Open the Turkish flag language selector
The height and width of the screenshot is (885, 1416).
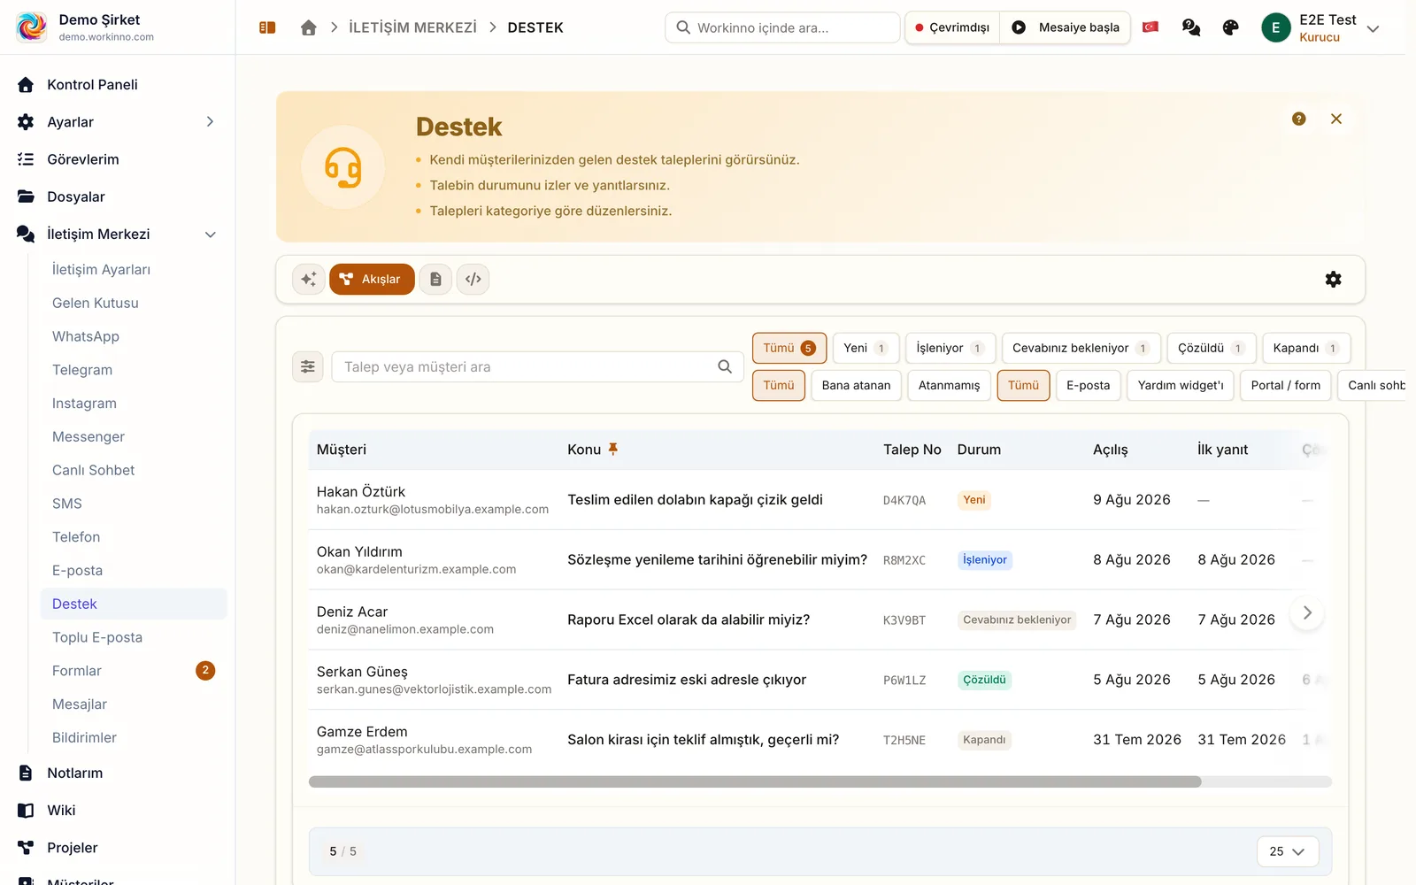click(x=1150, y=27)
